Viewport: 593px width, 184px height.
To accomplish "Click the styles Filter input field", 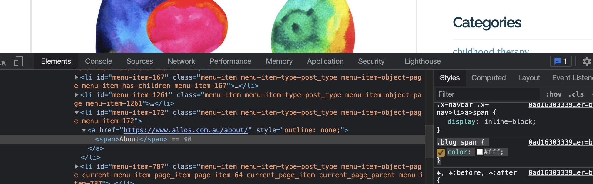I will [x=487, y=94].
